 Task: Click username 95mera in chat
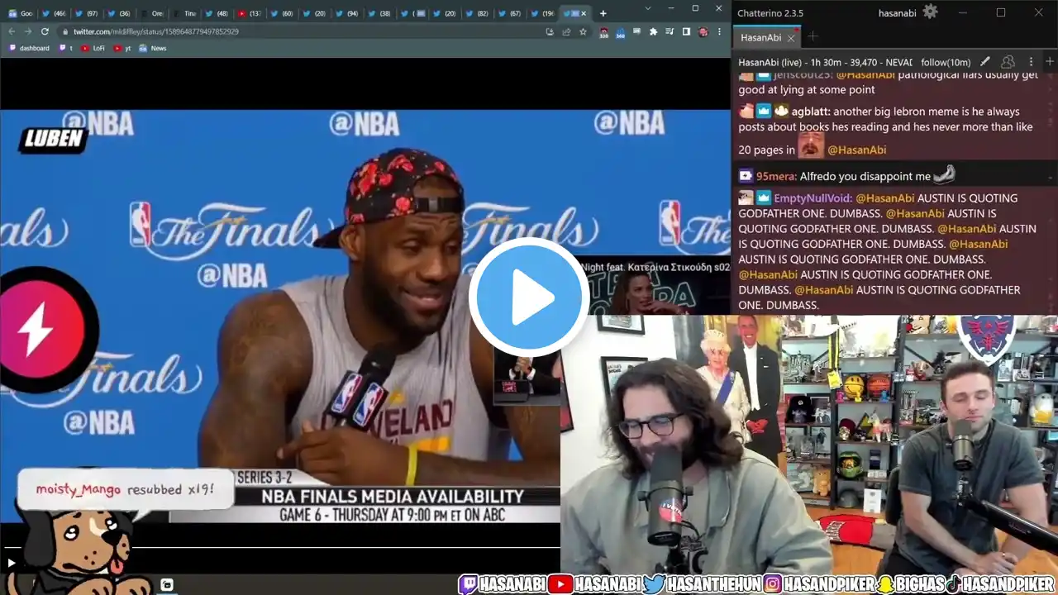click(776, 176)
